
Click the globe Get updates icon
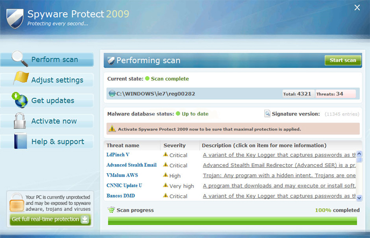20,100
